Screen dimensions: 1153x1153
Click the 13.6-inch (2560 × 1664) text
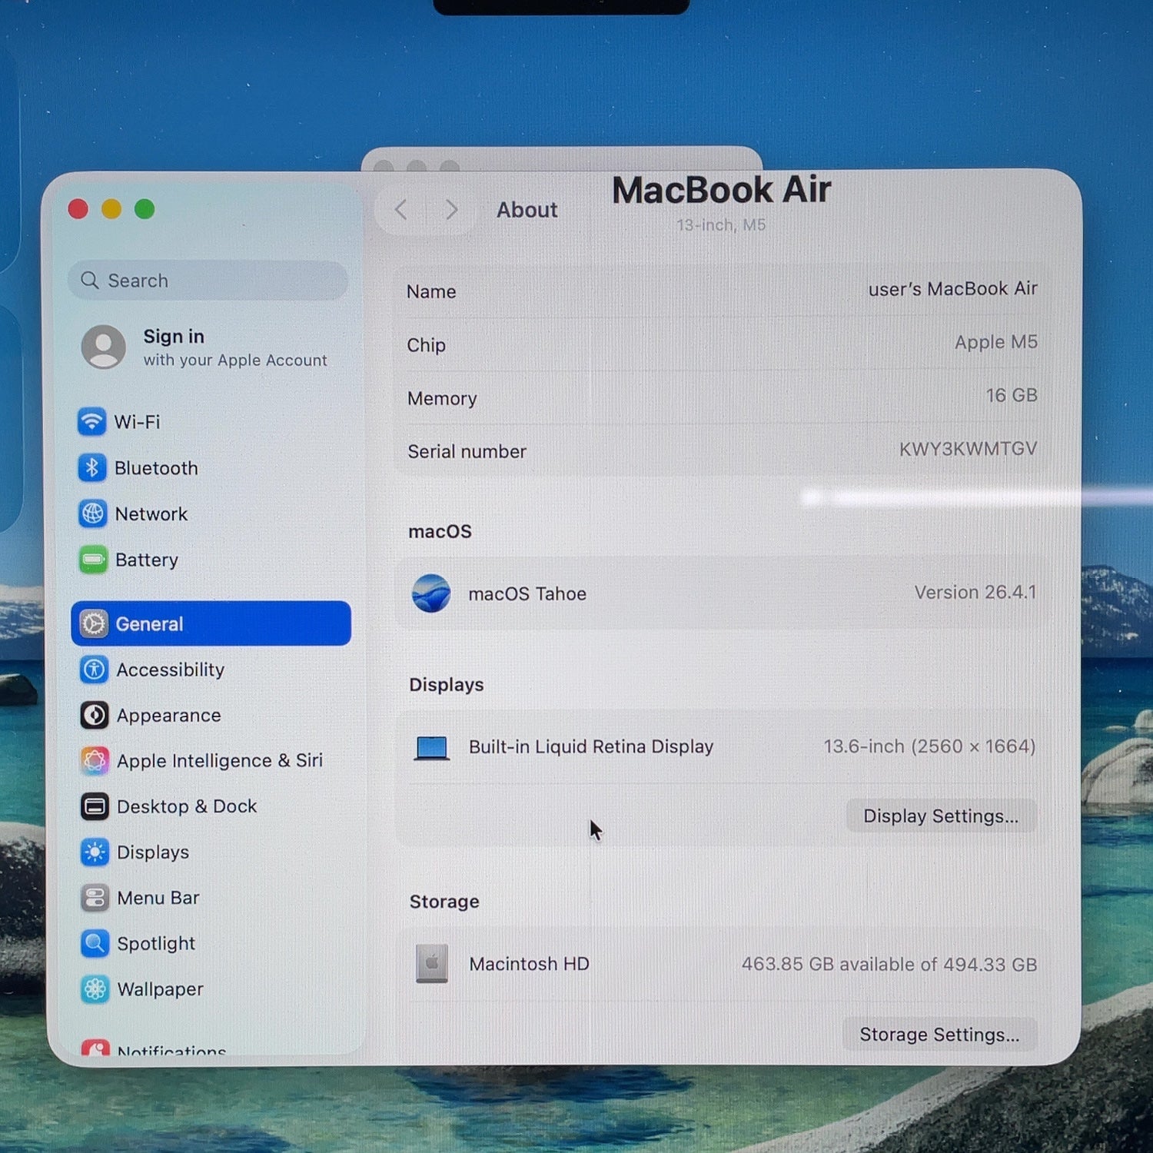tap(930, 746)
